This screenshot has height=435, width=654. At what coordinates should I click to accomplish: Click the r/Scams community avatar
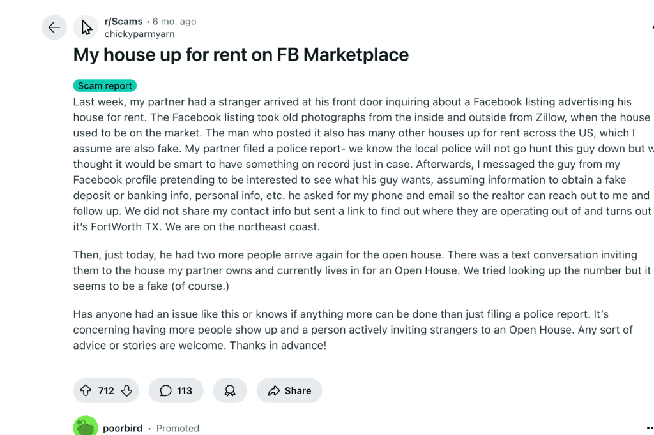pos(86,27)
